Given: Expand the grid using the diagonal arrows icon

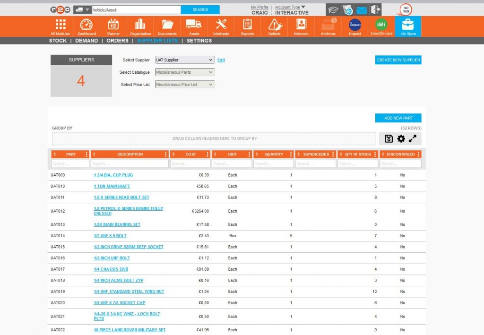Looking at the screenshot, I should pyautogui.click(x=412, y=138).
